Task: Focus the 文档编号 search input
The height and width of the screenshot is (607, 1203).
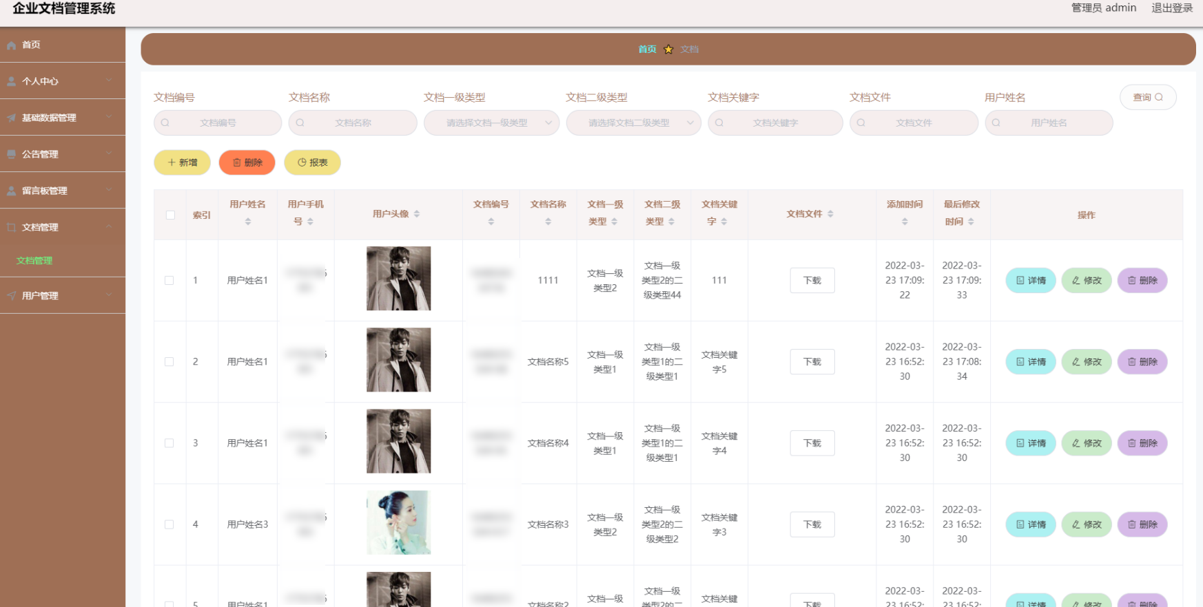Action: click(218, 123)
